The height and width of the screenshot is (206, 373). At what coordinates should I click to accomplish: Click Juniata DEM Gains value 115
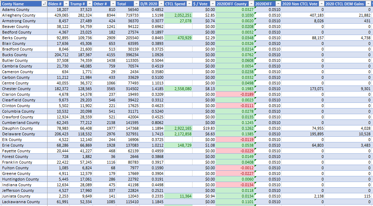[367, 196]
